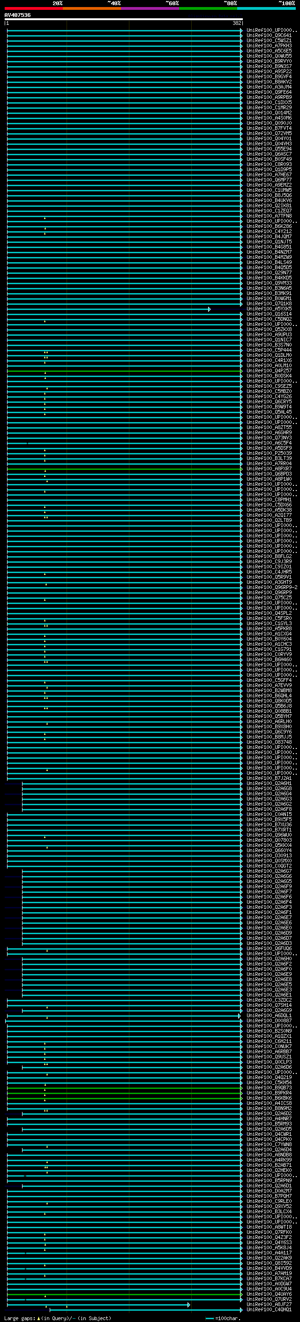Click UniRef100_Q16S14 entry
This screenshot has height=1322, width=300.
click(269, 314)
